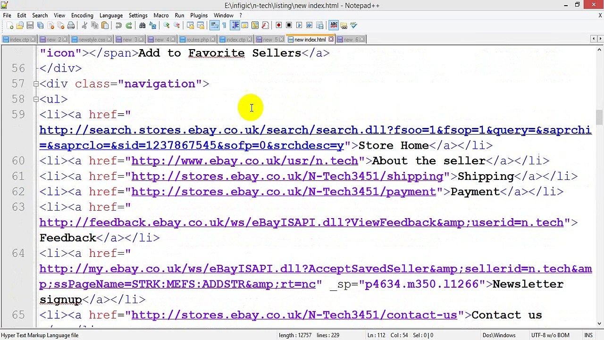
Task: Save the current file via toolbar
Action: [x=30, y=25]
